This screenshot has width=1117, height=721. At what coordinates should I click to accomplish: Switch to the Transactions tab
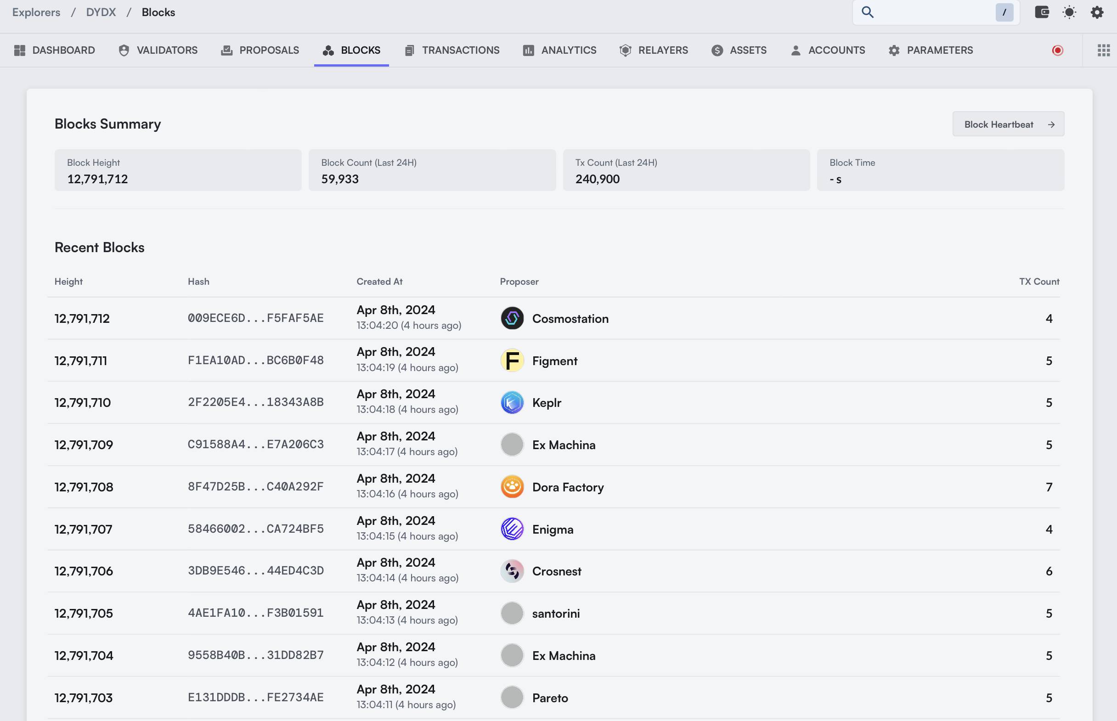(452, 50)
